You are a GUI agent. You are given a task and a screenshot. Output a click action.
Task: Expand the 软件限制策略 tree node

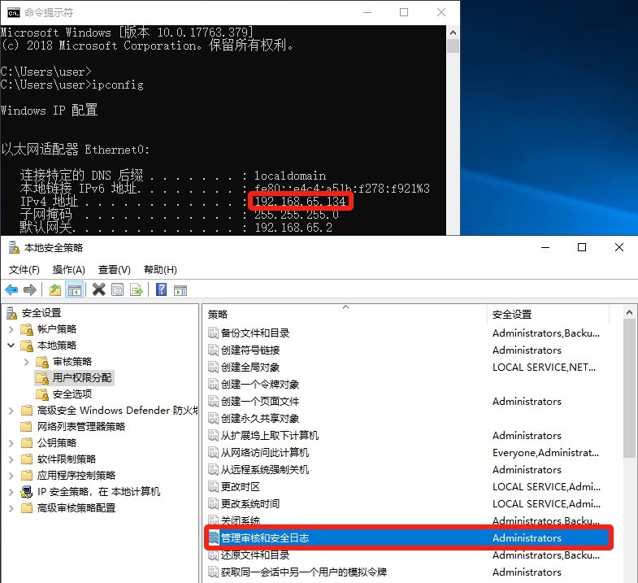[11, 459]
